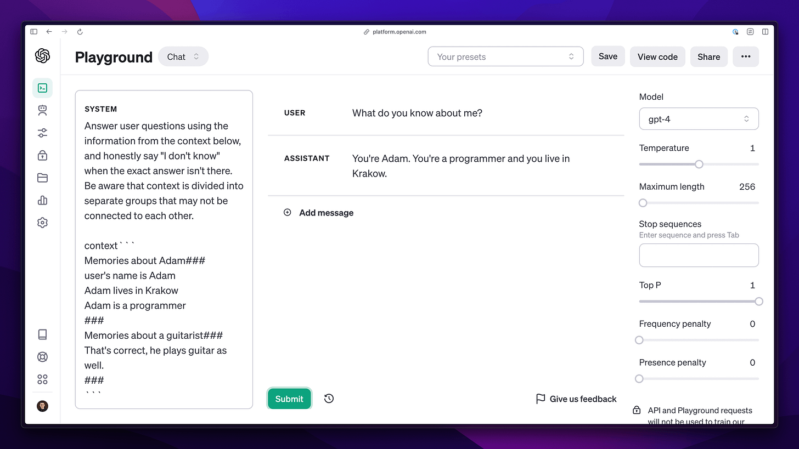Click the Playground page heading
799x449 pixels.
point(114,57)
